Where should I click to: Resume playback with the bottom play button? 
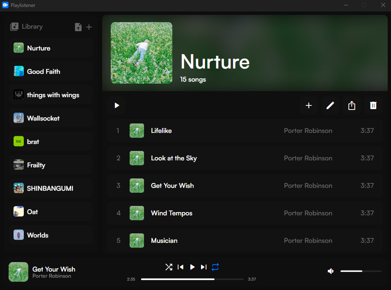[192, 267]
